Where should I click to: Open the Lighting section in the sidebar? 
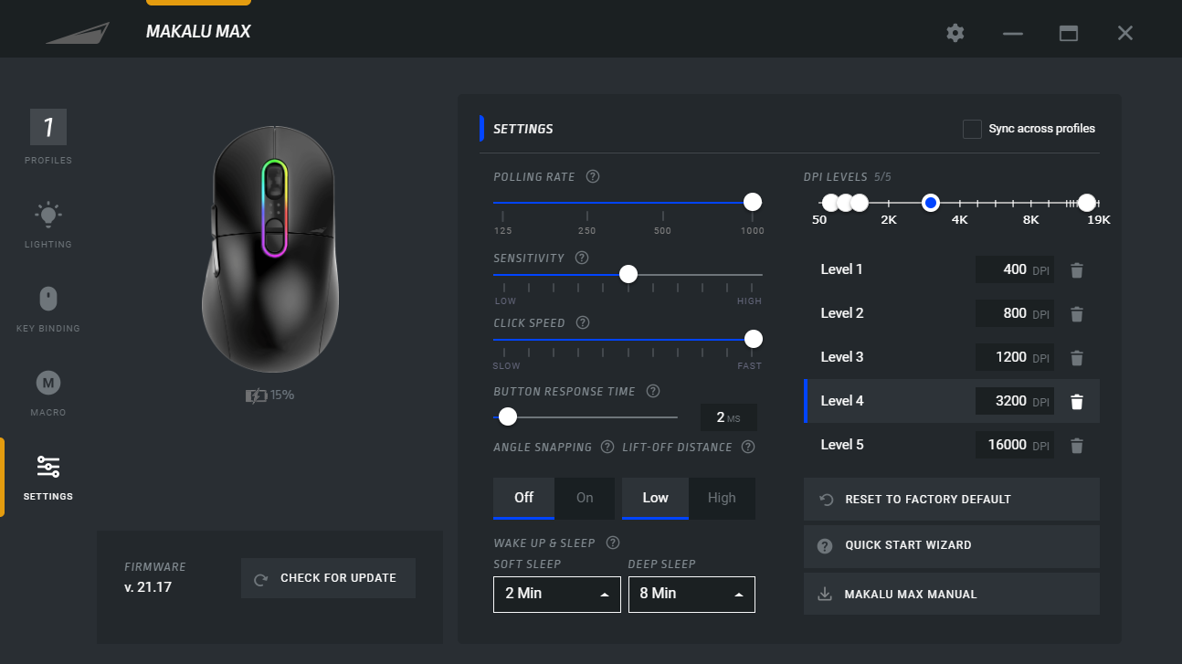[x=48, y=225]
